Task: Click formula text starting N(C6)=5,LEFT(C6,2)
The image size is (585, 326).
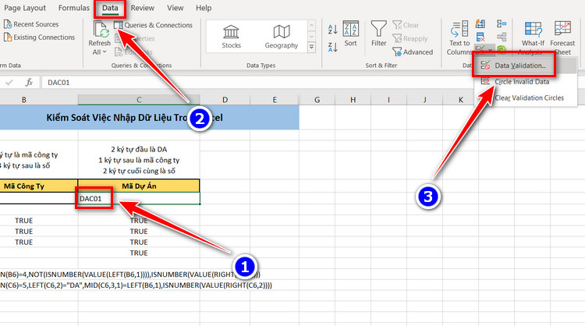Action: pos(136,285)
